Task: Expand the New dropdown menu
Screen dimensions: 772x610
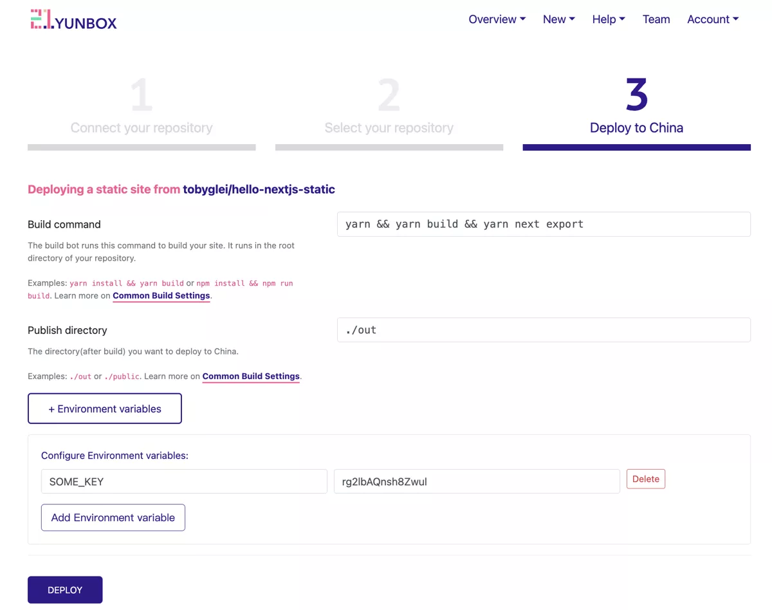Action: (x=558, y=19)
